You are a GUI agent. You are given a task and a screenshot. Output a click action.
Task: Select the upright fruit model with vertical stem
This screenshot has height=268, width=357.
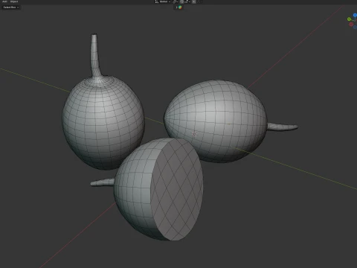point(103,119)
